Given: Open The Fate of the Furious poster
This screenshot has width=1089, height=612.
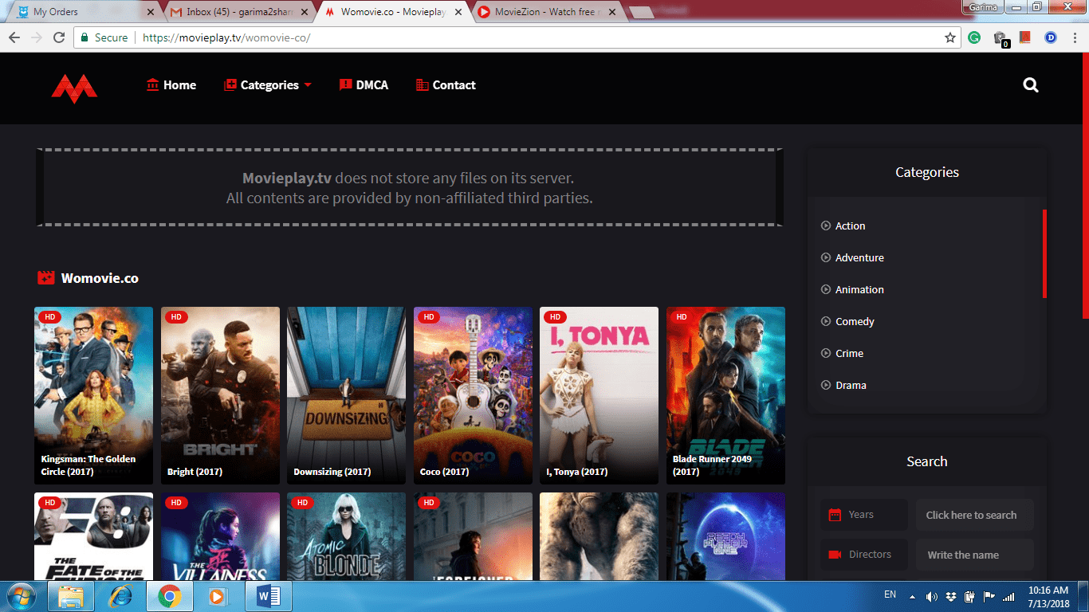Looking at the screenshot, I should pos(93,536).
